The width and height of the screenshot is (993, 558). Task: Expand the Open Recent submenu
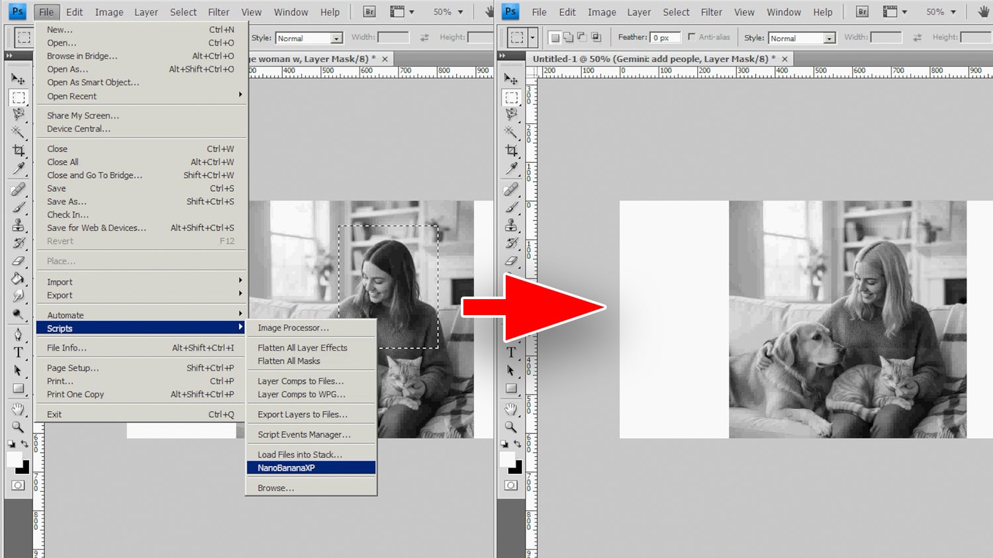click(x=141, y=96)
